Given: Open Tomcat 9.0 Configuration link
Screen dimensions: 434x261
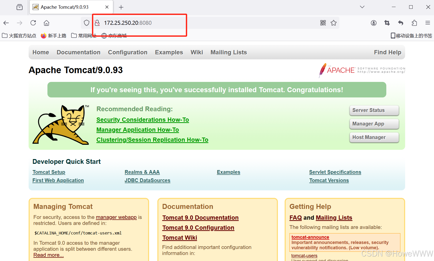Looking at the screenshot, I should 198,228.
